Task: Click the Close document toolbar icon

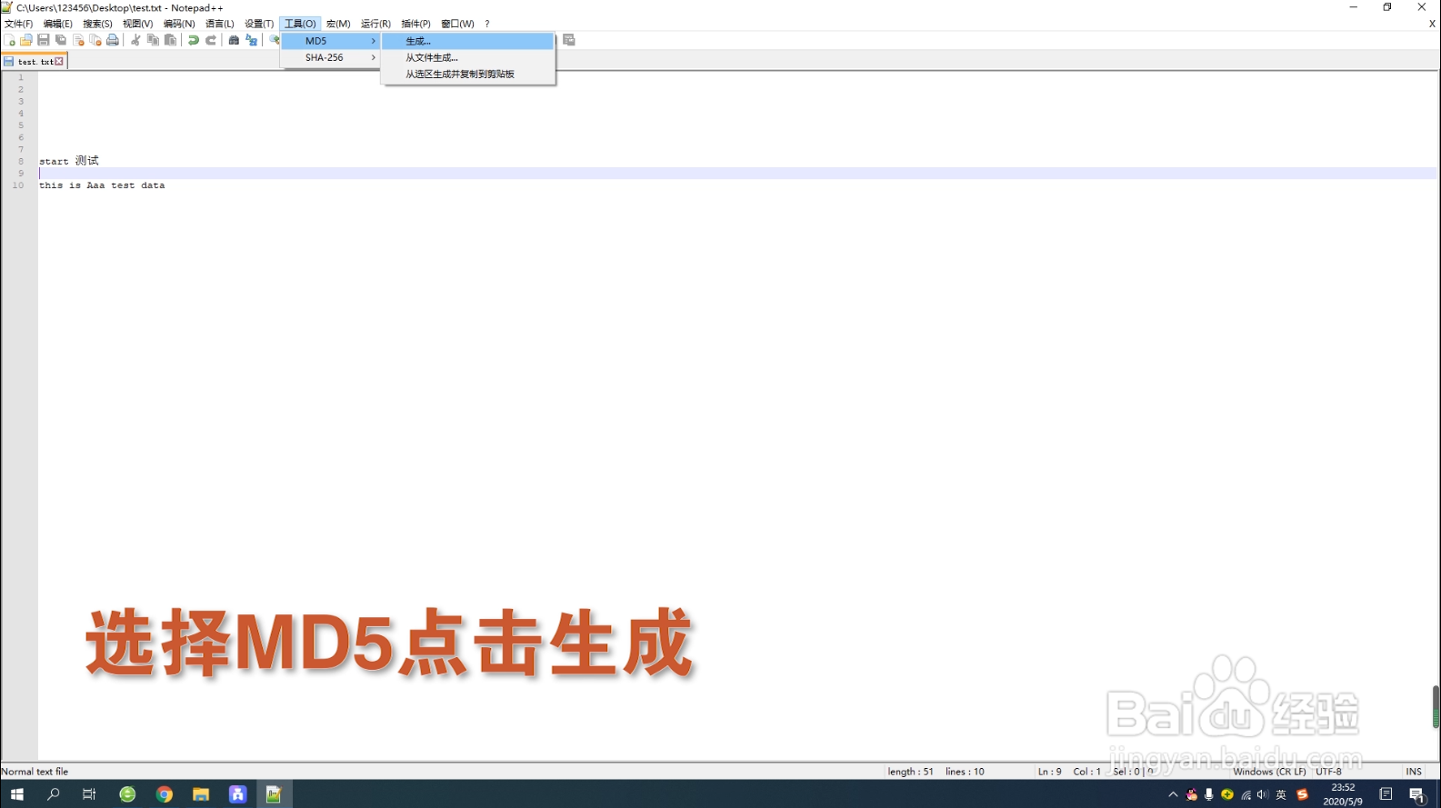Action: (x=78, y=40)
